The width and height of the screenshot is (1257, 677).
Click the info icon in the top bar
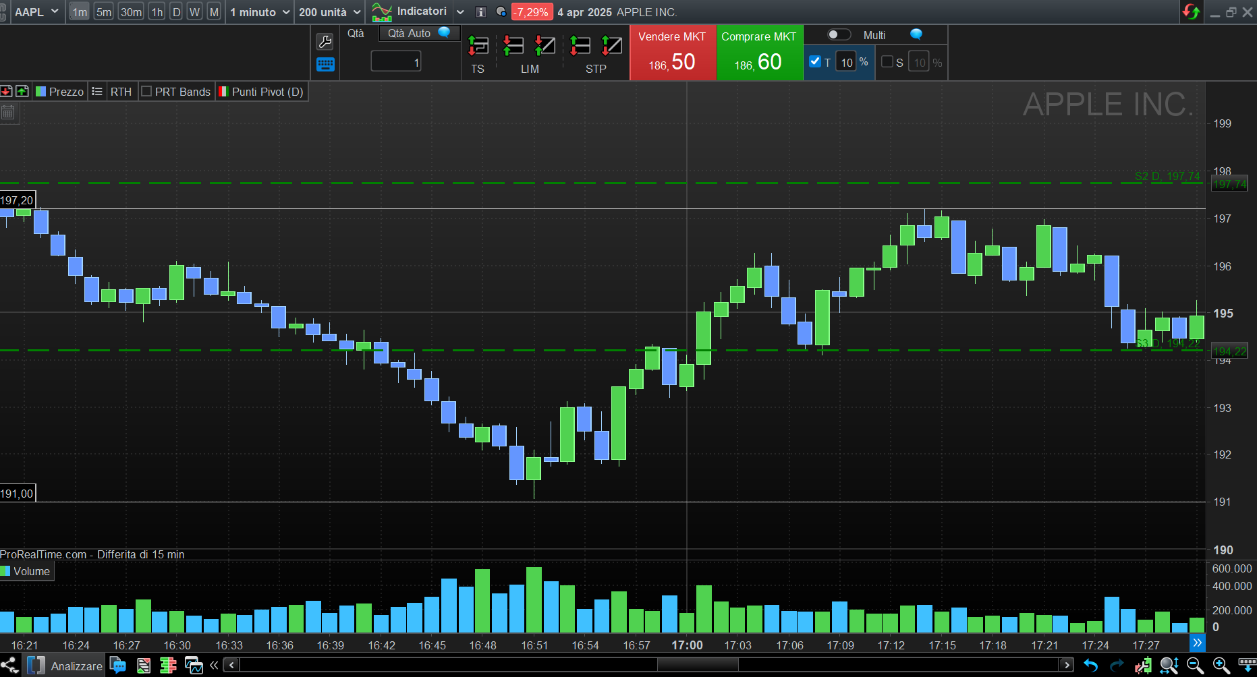point(480,12)
